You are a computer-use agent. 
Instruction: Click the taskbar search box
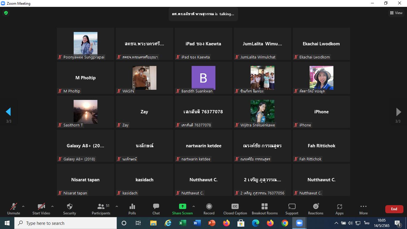click(66, 223)
